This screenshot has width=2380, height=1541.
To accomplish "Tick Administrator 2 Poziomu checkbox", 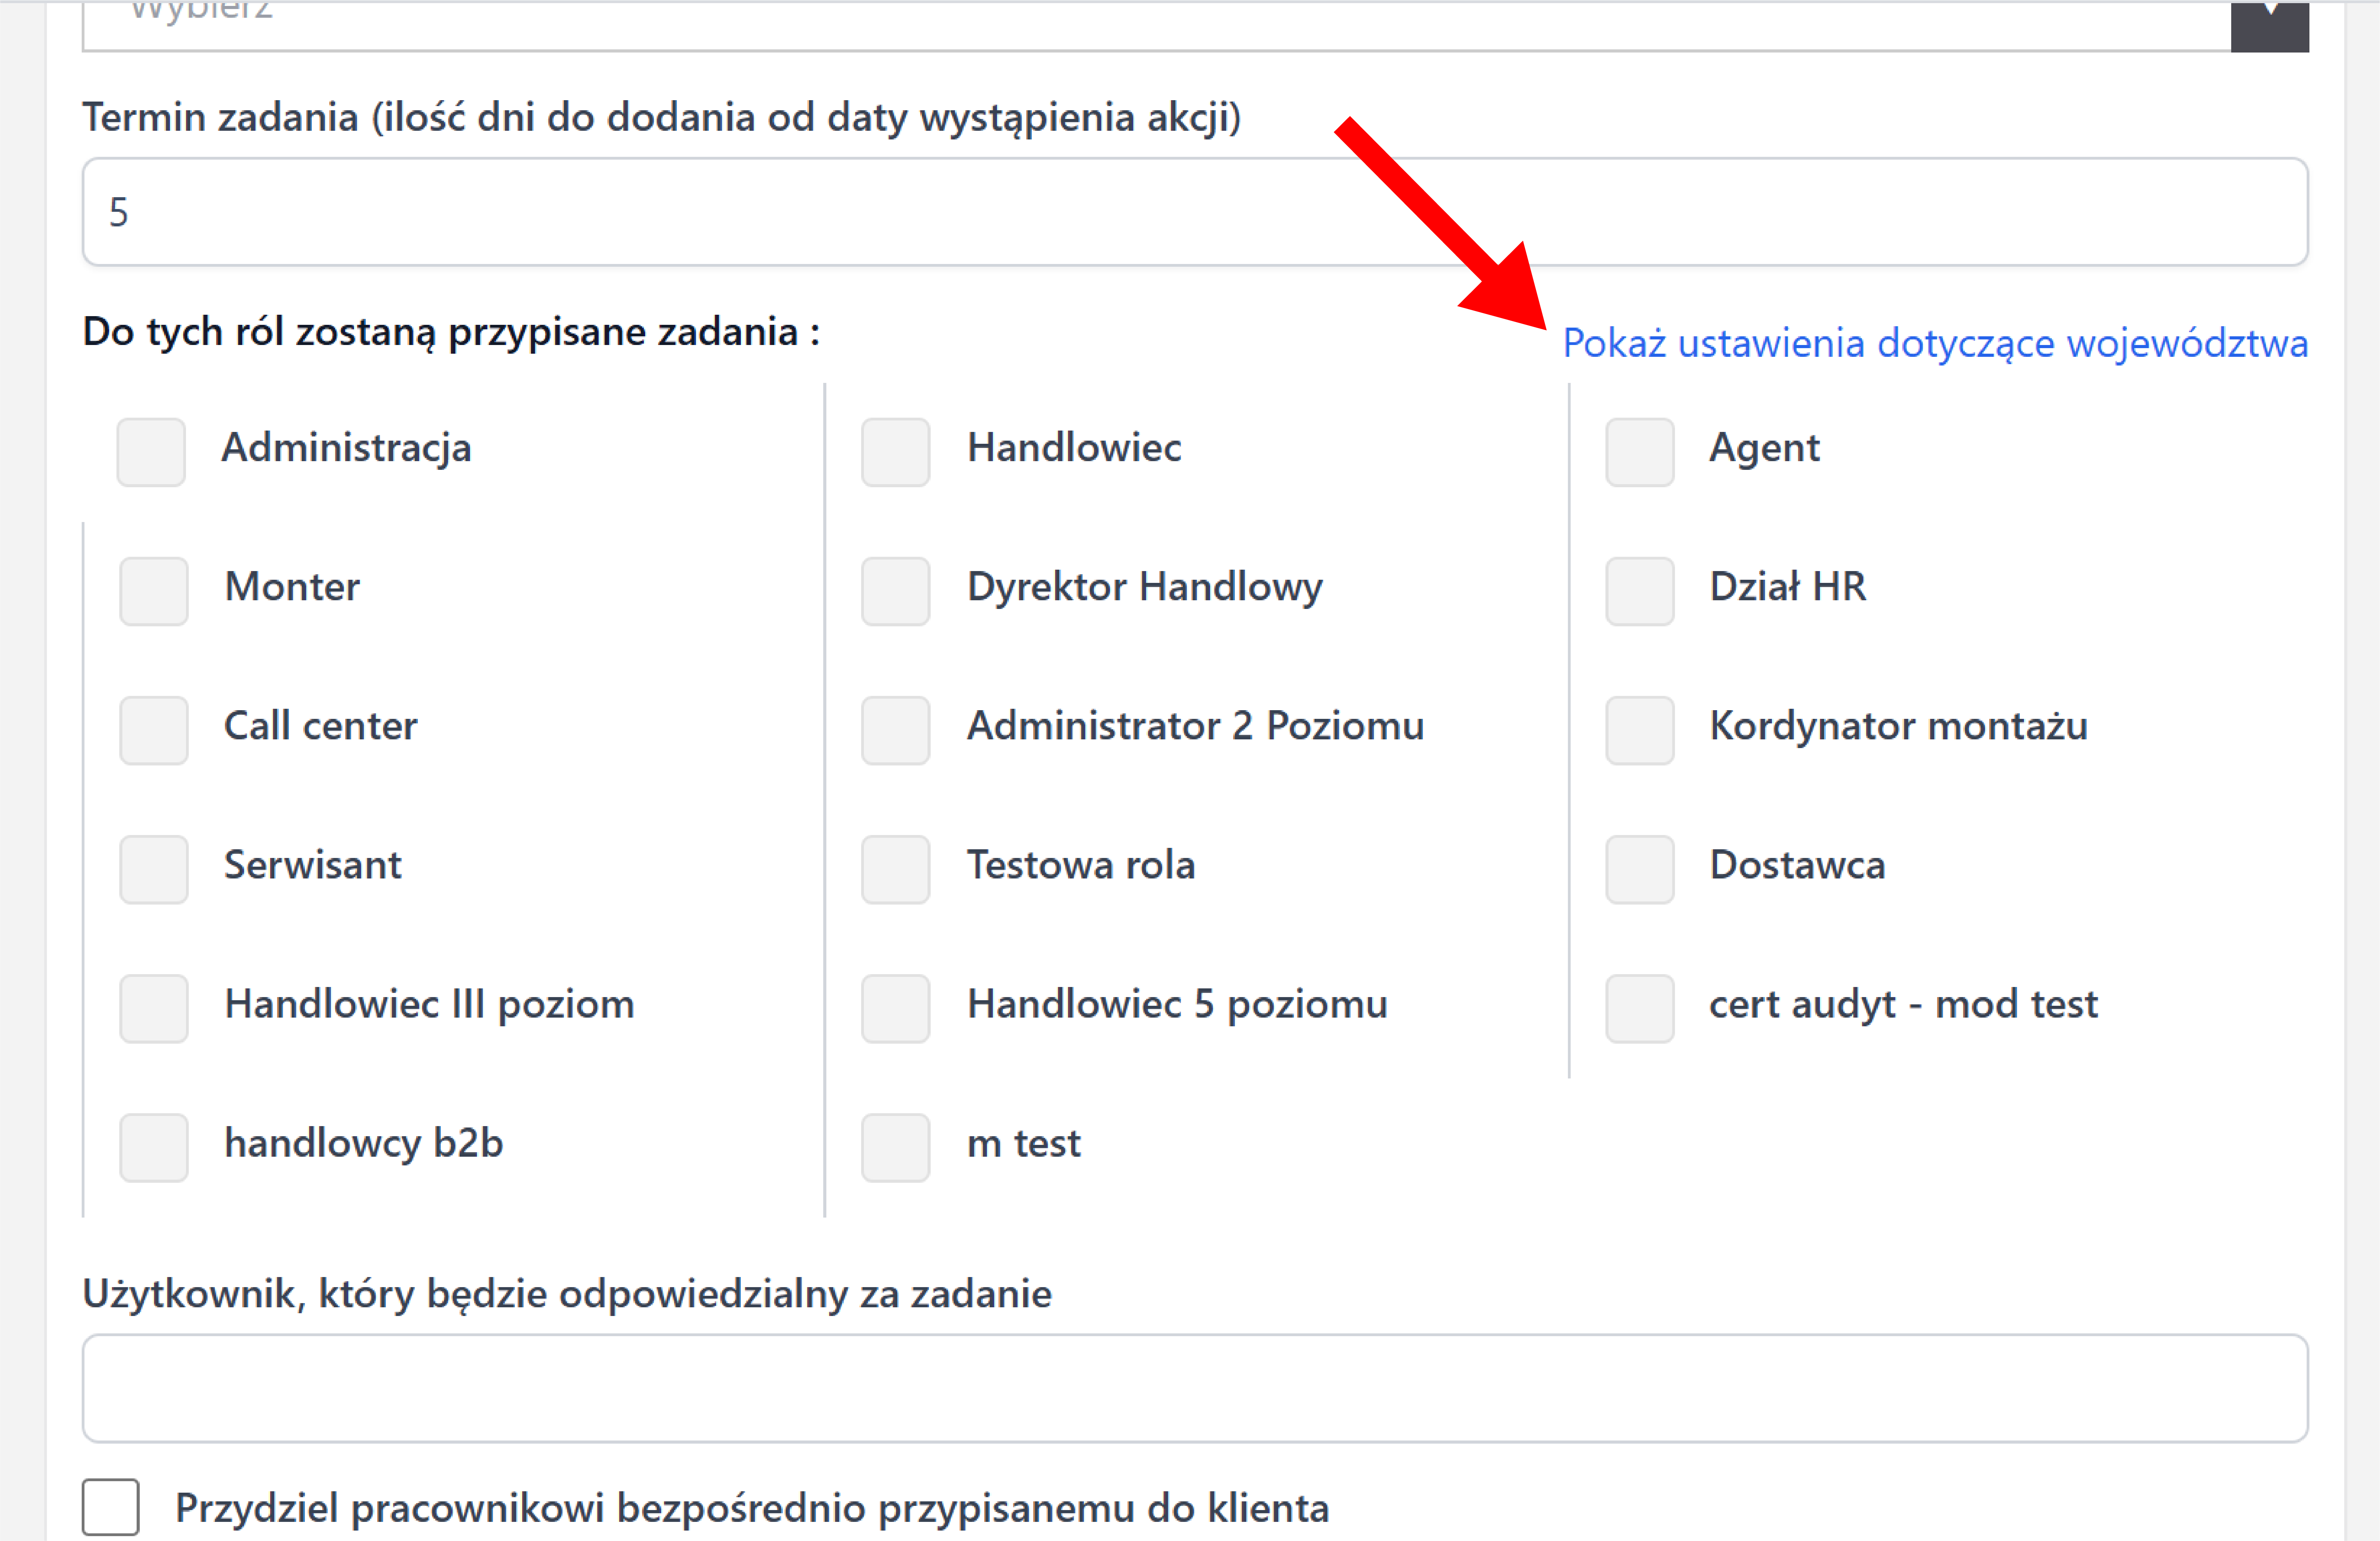I will 895,730.
